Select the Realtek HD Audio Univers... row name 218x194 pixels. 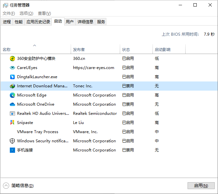(x=43, y=114)
